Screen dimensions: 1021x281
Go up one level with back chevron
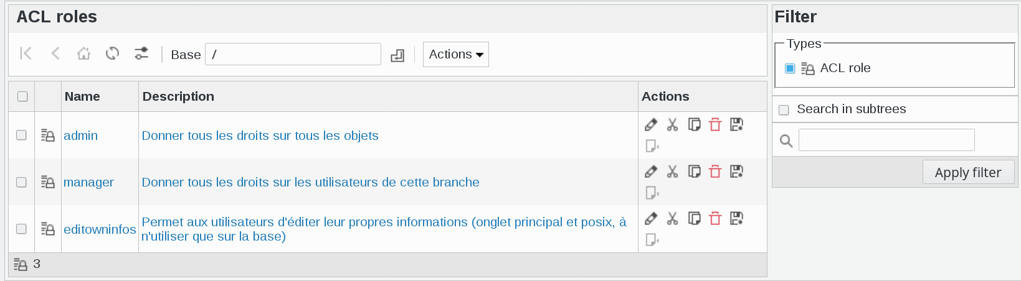pyautogui.click(x=55, y=53)
